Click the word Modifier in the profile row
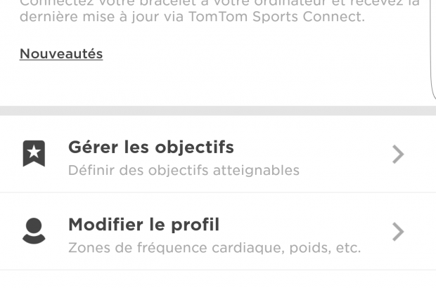The image size is (436, 288). click(104, 225)
